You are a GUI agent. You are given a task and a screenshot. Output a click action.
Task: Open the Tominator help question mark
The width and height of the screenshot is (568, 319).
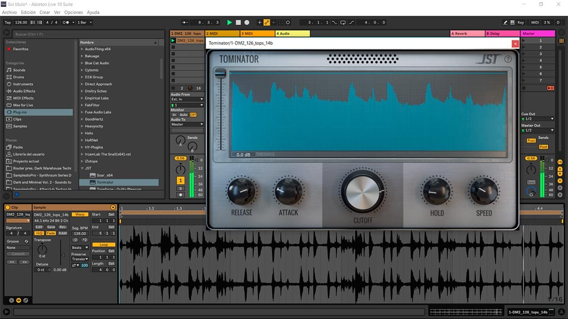[x=508, y=59]
